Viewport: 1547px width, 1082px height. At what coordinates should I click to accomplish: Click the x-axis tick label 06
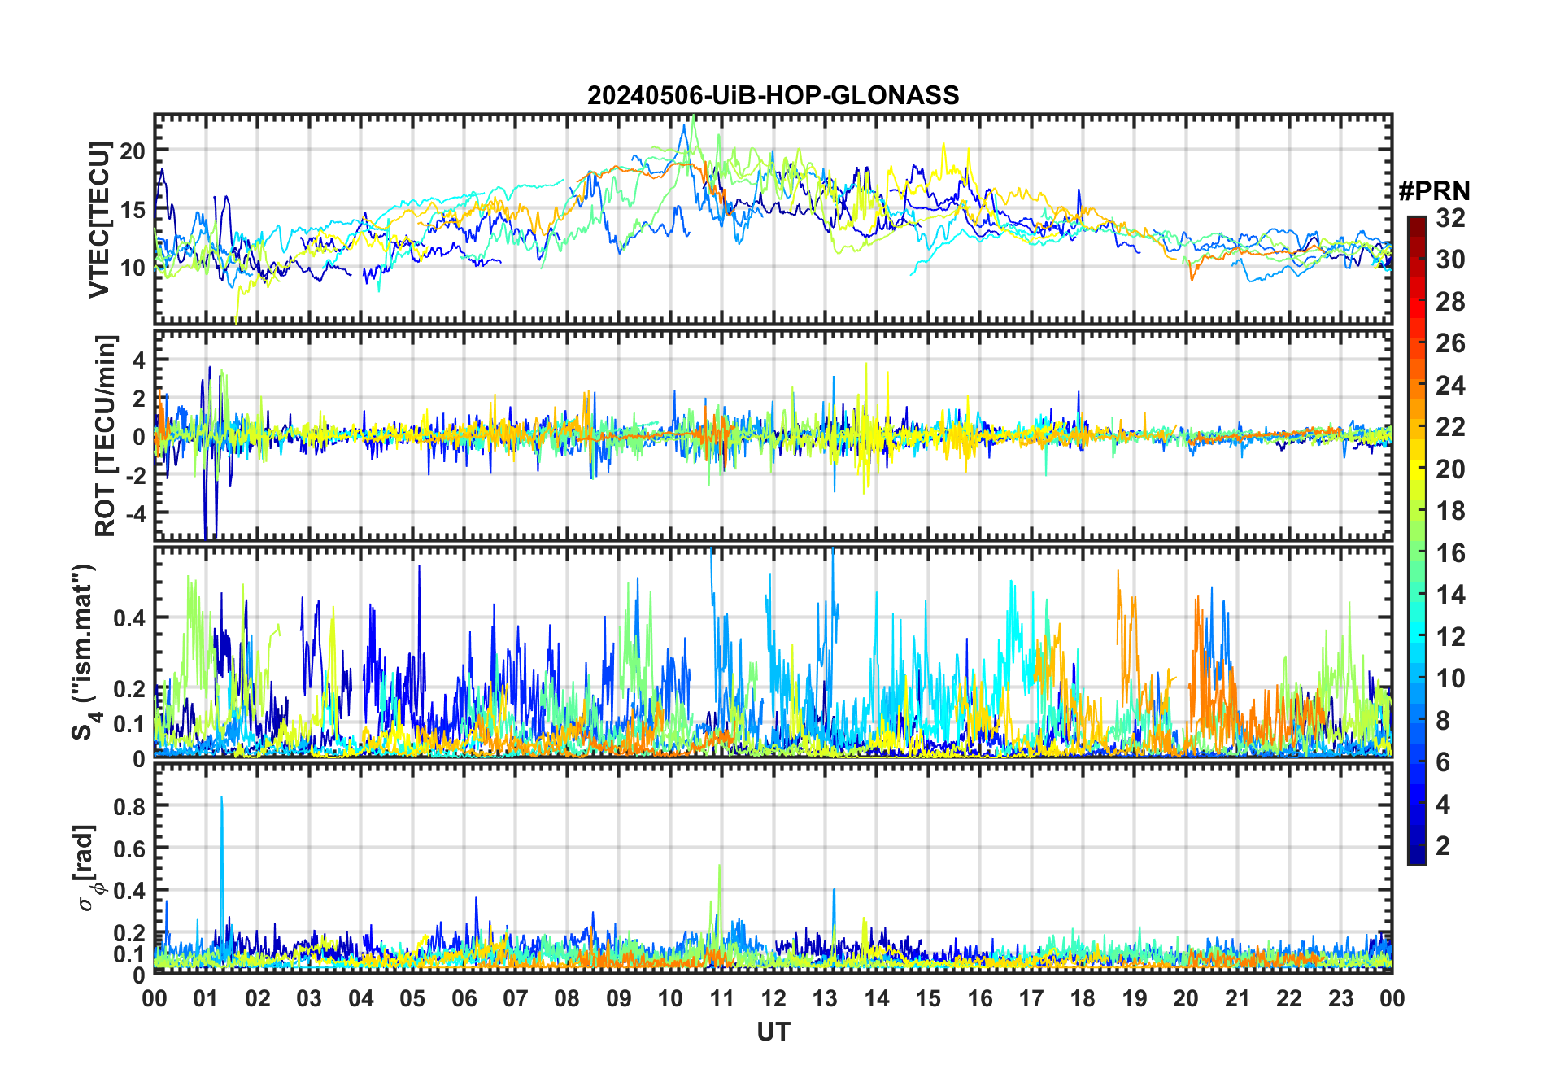point(464,998)
